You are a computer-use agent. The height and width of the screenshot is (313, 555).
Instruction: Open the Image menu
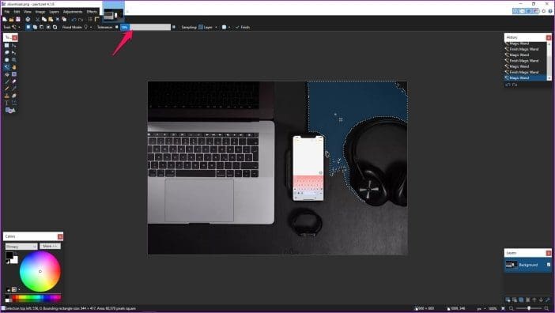click(x=40, y=12)
